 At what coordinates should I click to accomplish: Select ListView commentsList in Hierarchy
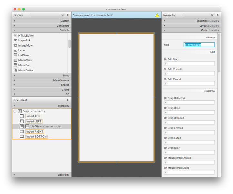point(46,126)
